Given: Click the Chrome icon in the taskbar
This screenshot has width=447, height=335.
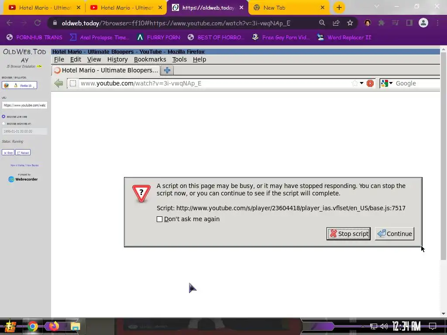Looking at the screenshot, I should pyautogui.click(x=32, y=326).
